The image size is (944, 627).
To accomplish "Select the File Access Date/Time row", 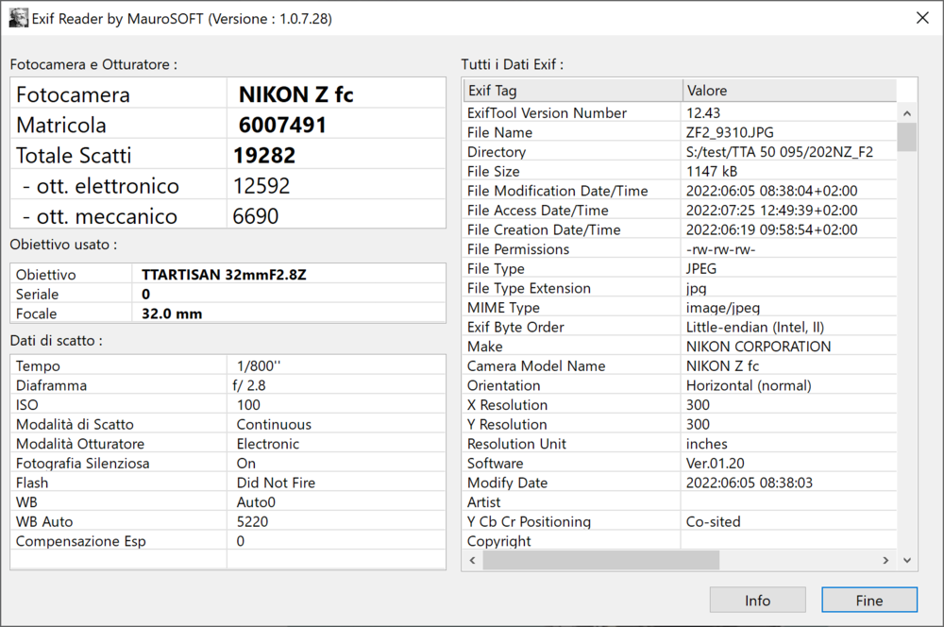I will 679,211.
